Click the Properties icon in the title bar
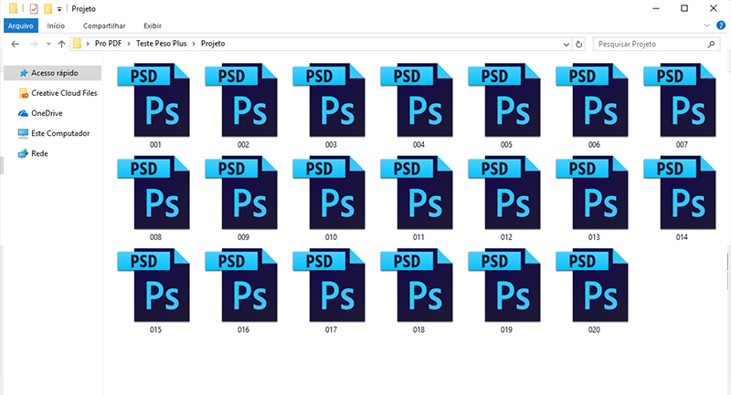This screenshot has height=395, width=731. click(x=34, y=8)
